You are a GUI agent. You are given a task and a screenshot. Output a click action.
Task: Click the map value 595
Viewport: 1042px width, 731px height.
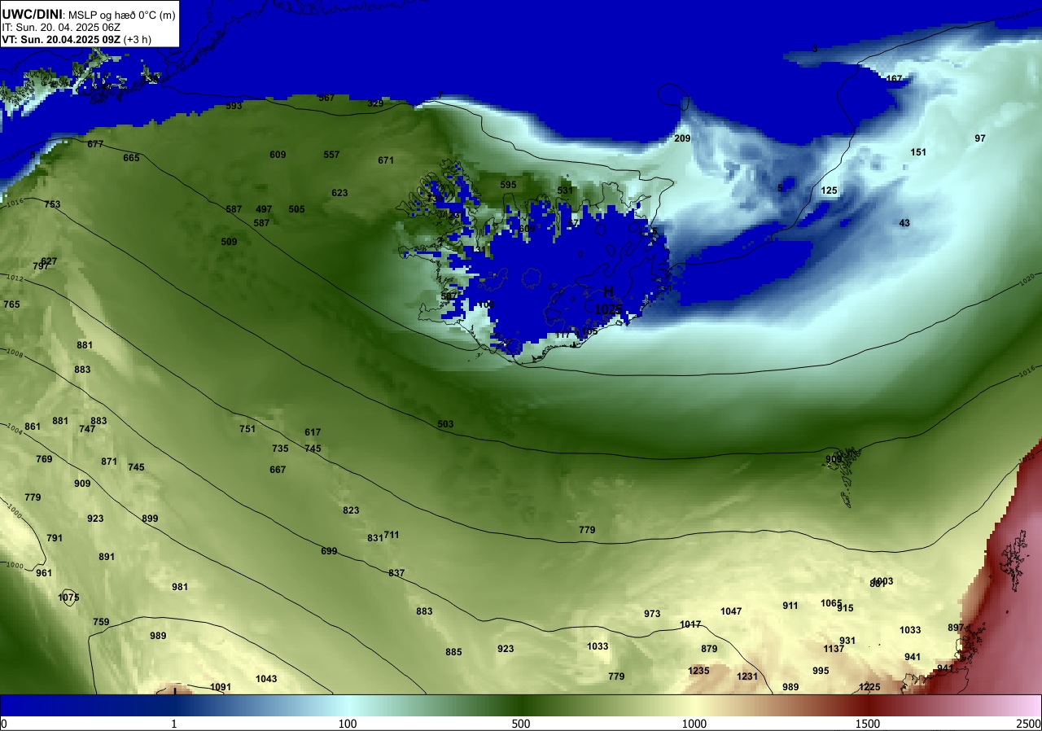(x=508, y=185)
